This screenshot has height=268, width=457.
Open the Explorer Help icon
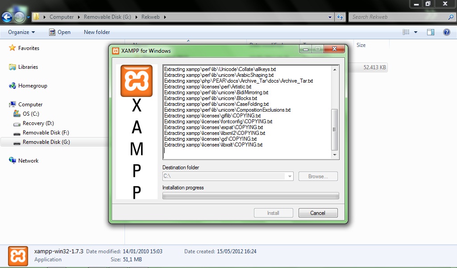447,32
